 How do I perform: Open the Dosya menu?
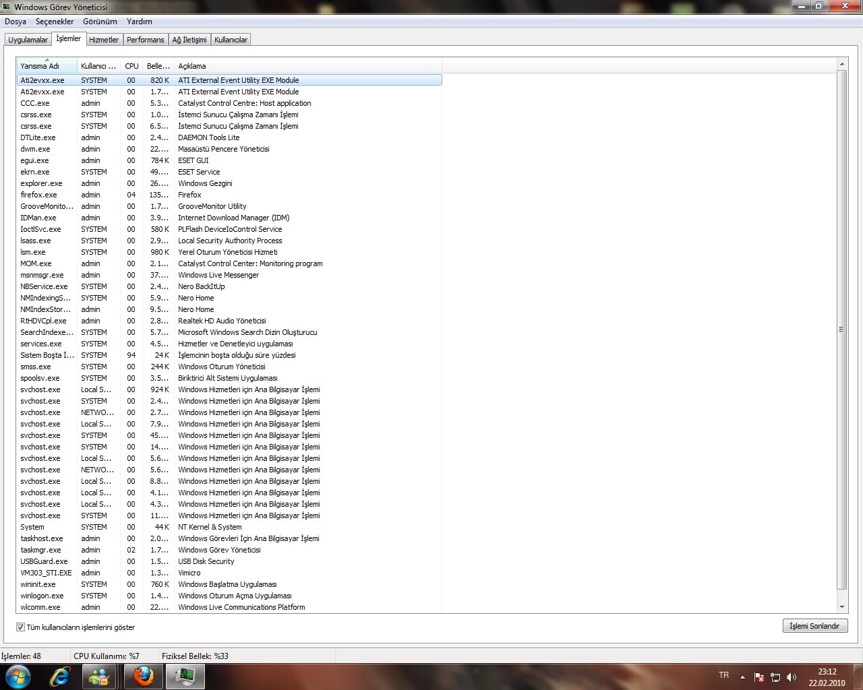click(16, 22)
